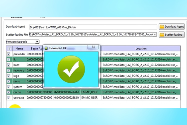Expand the Scatter-loading File path dropdown
This screenshot has width=187, height=125.
(155, 34)
